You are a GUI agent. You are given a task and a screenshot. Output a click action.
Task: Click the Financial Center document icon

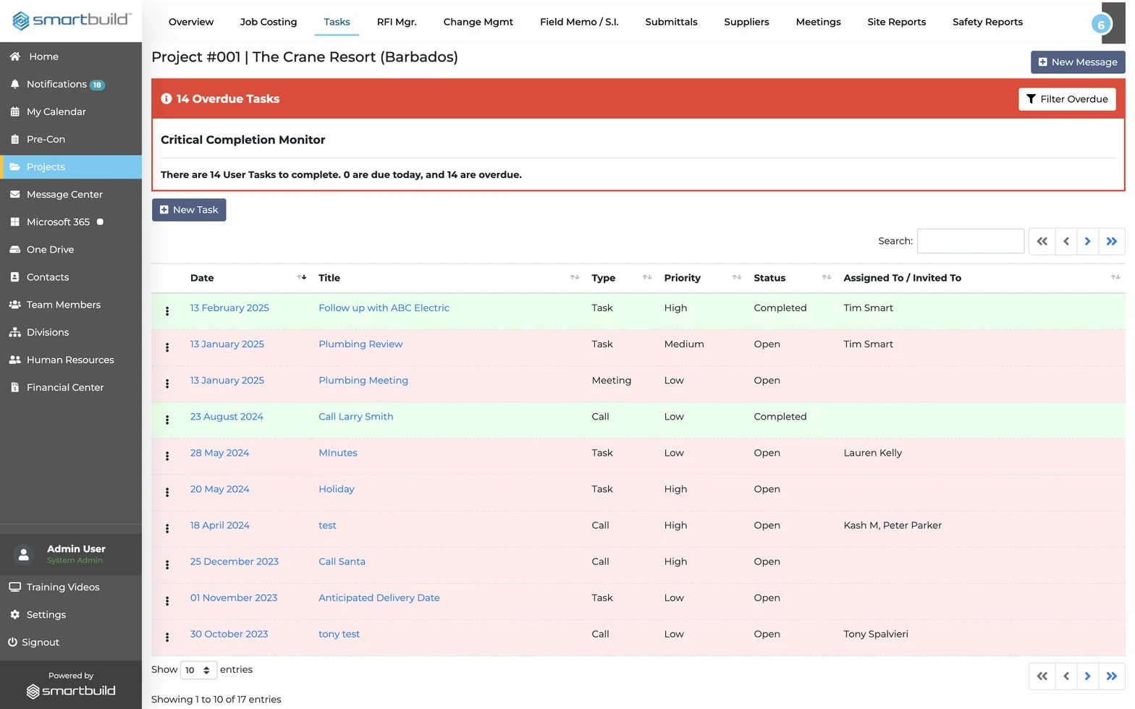(14, 387)
